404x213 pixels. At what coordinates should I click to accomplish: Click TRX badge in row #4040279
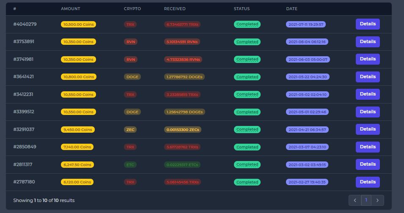pyautogui.click(x=130, y=25)
